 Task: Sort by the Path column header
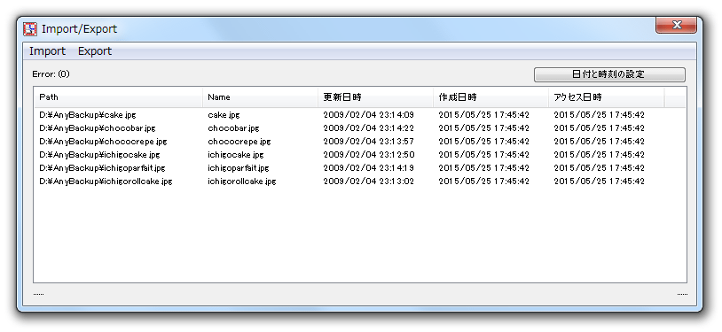tap(118, 97)
